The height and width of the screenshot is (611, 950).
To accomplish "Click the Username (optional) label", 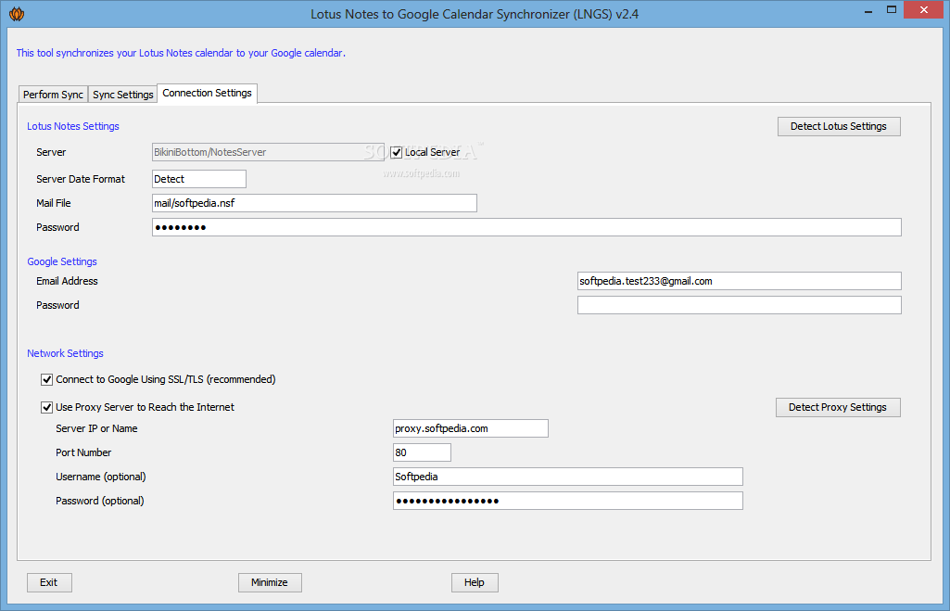I will click(x=101, y=477).
